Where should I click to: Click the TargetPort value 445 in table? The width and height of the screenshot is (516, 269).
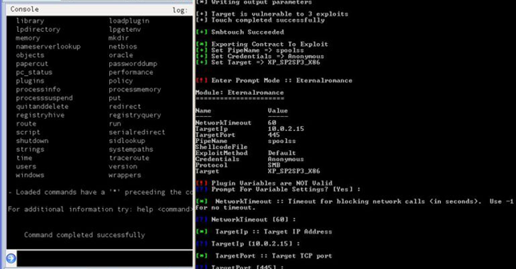[274, 134]
